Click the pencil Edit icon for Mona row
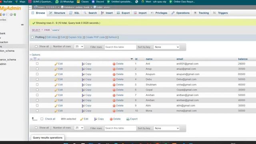 point(56,111)
